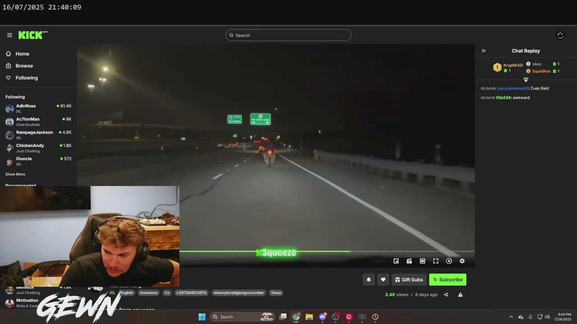This screenshot has height=324, width=577.
Task: Switch to Chrome on taskbar
Action: click(x=296, y=317)
